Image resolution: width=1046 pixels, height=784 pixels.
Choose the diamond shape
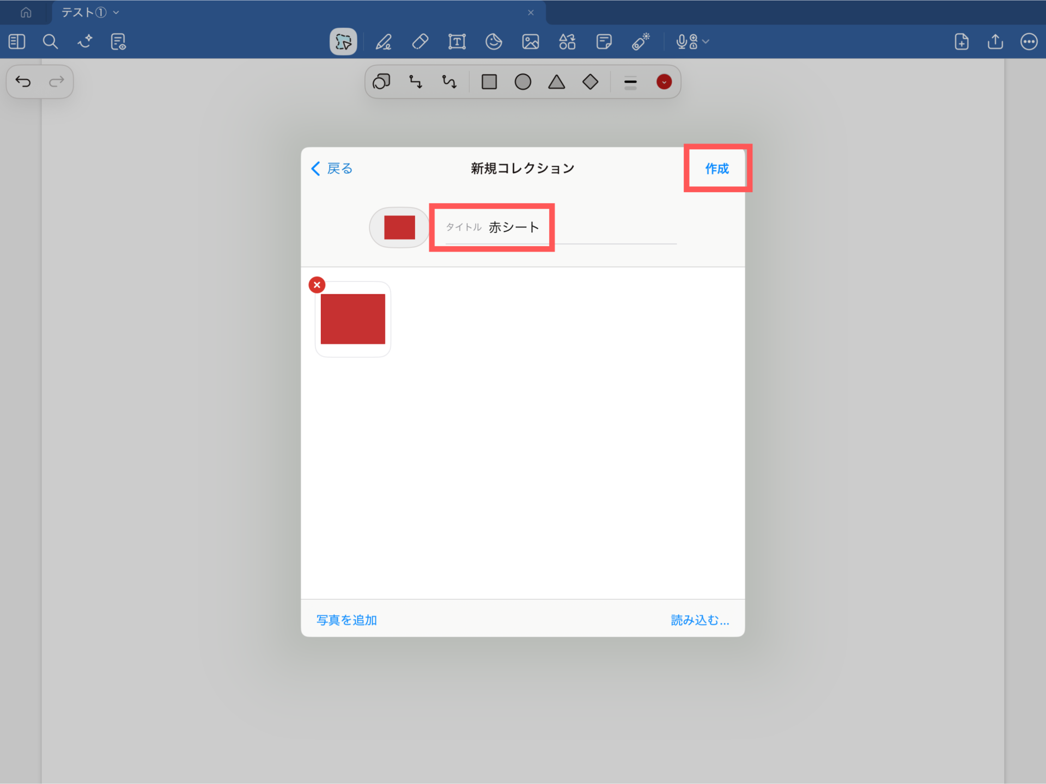[590, 82]
